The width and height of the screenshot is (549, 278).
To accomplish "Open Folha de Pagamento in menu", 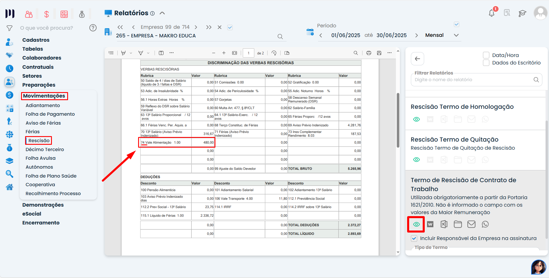I will tap(50, 114).
